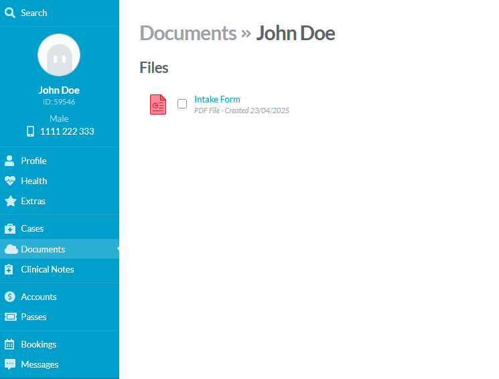
Task: Click John Doe's avatar picture
Action: click(x=59, y=55)
